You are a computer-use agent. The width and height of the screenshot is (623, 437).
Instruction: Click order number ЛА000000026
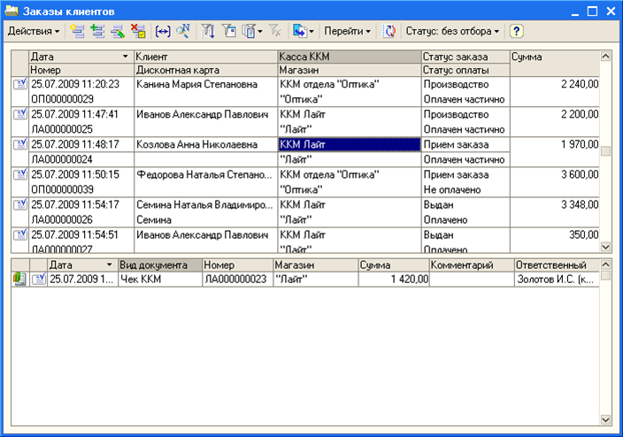click(62, 219)
